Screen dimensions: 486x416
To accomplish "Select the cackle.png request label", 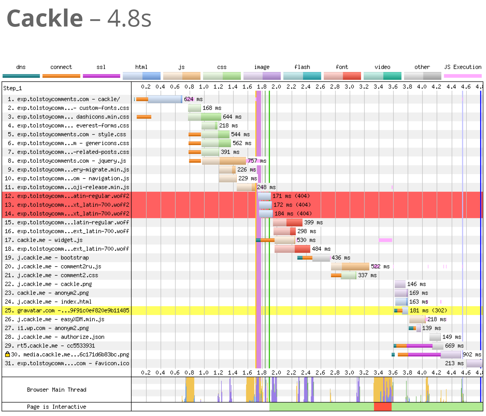I will coord(48,284).
